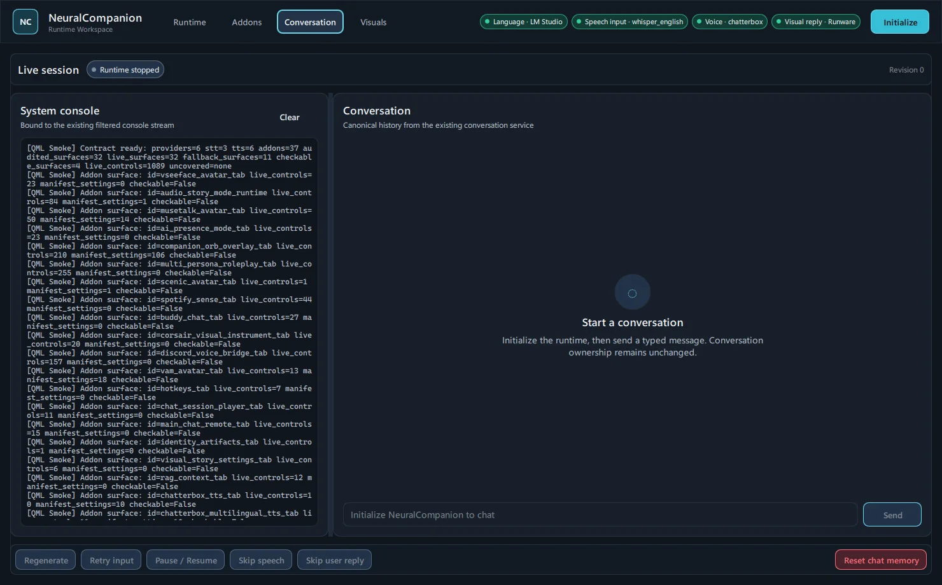Click the NC logo badge
The image size is (942, 585).
coord(25,22)
